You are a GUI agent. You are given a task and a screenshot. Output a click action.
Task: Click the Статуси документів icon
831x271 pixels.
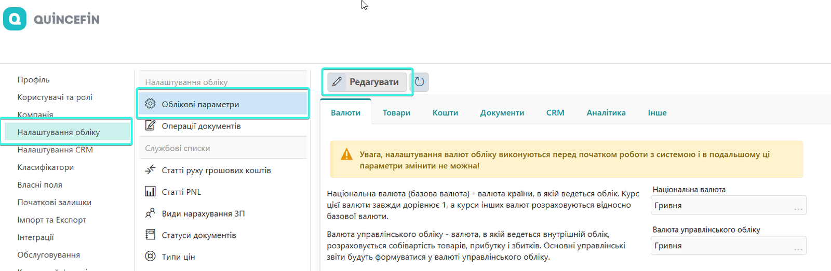pos(150,235)
